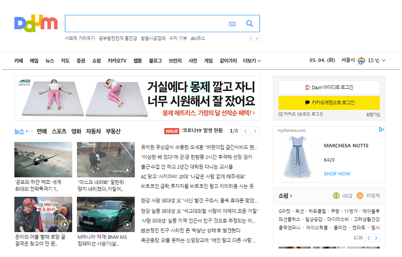
Task: Open the 쇼핑 section header link
Action: point(285,196)
